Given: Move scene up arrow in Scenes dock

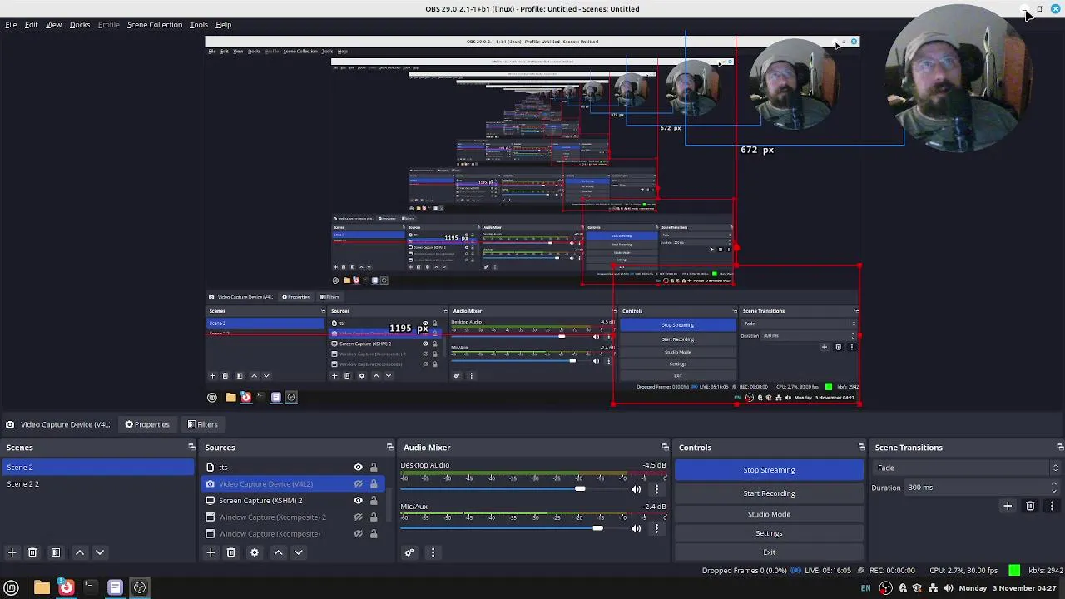Looking at the screenshot, I should click(x=80, y=552).
